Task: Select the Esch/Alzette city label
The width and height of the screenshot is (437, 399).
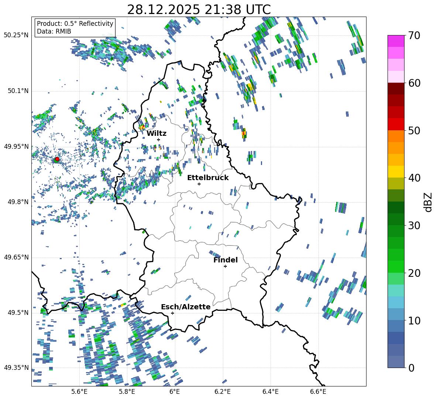Action: pyautogui.click(x=186, y=307)
